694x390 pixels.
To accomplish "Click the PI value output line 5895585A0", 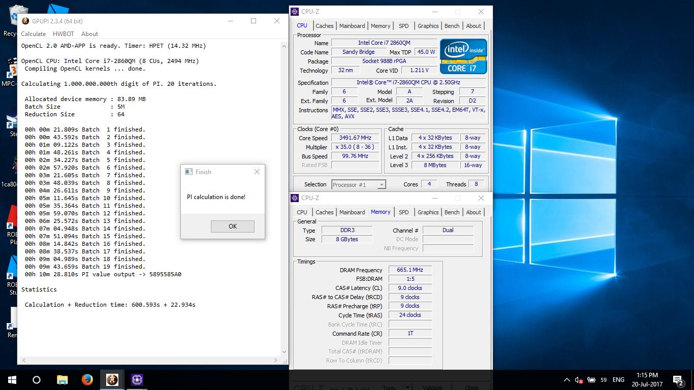I will point(103,274).
